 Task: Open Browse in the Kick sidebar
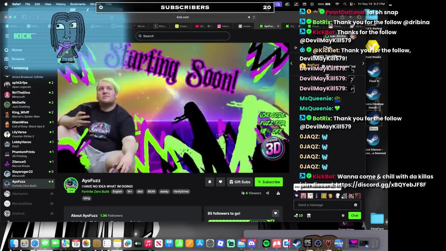15,59
